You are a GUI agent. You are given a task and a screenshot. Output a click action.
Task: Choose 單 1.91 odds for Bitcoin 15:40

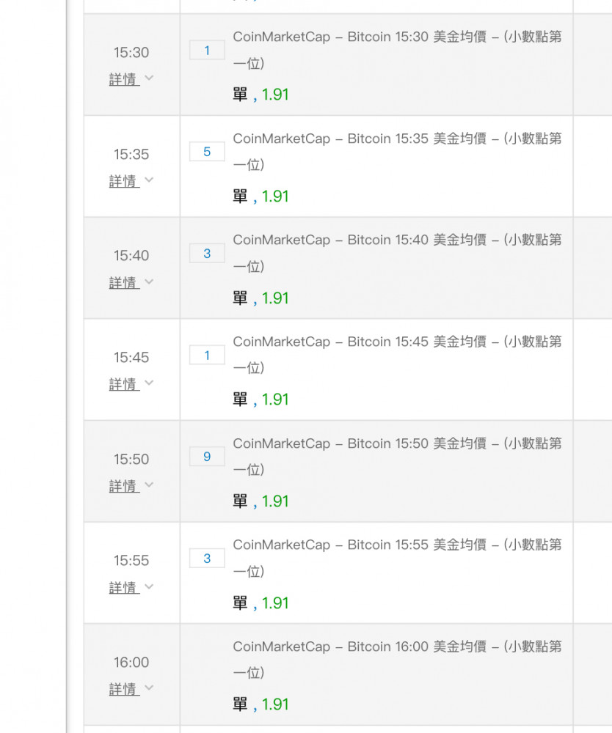pos(261,298)
